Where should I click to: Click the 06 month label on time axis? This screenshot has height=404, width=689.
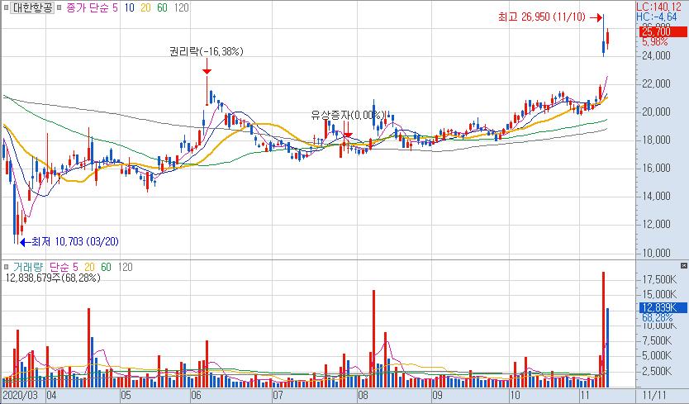click(x=196, y=395)
